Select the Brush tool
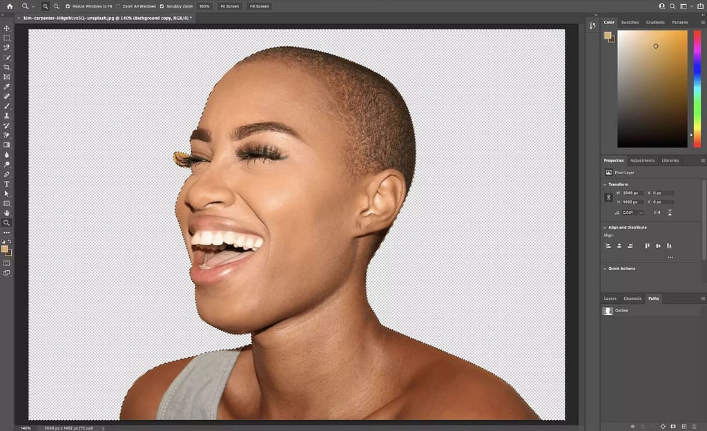The width and height of the screenshot is (707, 431). 7,106
